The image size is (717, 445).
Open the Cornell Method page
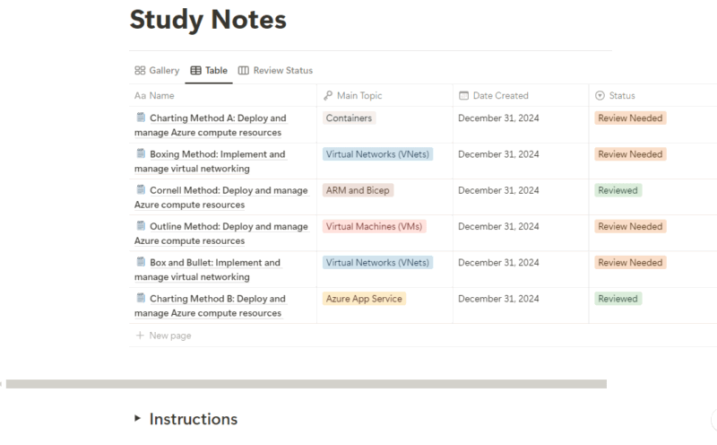pos(221,197)
